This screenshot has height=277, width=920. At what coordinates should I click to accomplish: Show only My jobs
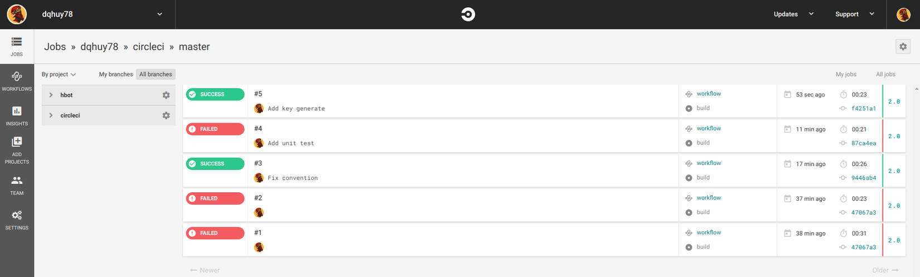[x=845, y=74]
